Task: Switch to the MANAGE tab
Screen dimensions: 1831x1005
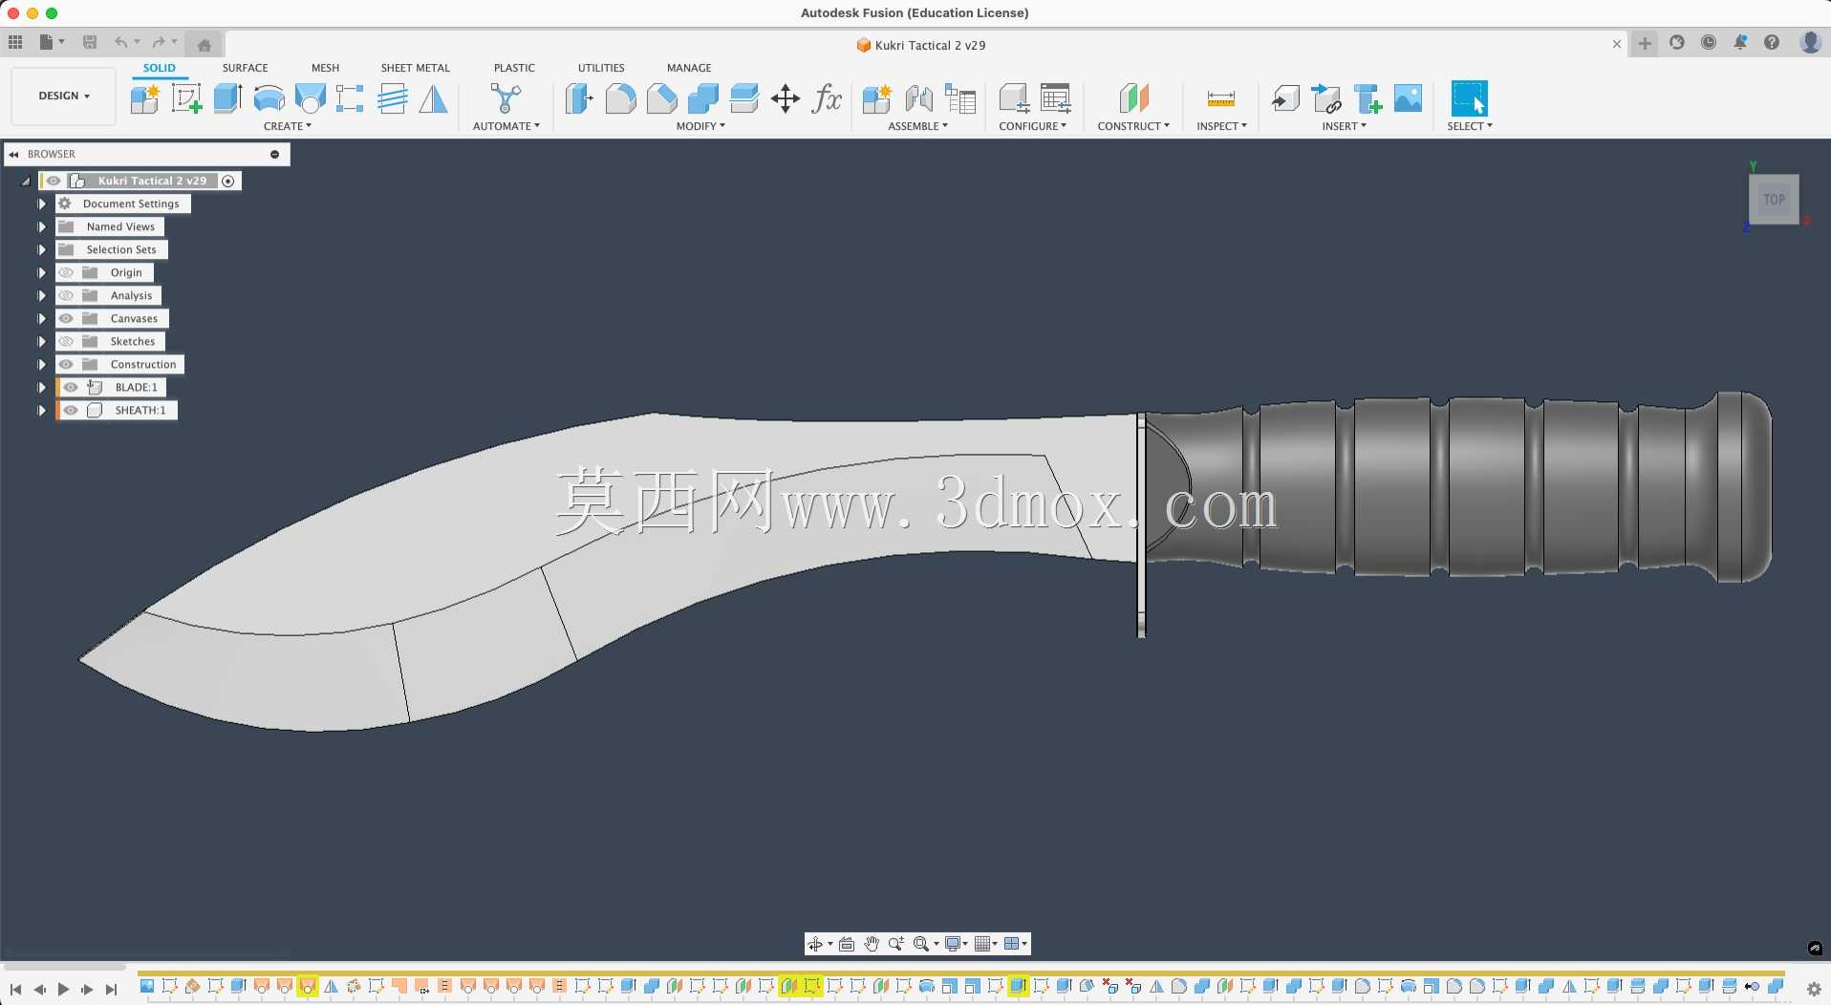Action: point(689,68)
